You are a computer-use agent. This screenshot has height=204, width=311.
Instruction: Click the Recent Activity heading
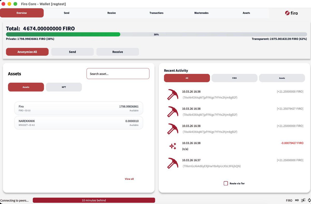176,71
